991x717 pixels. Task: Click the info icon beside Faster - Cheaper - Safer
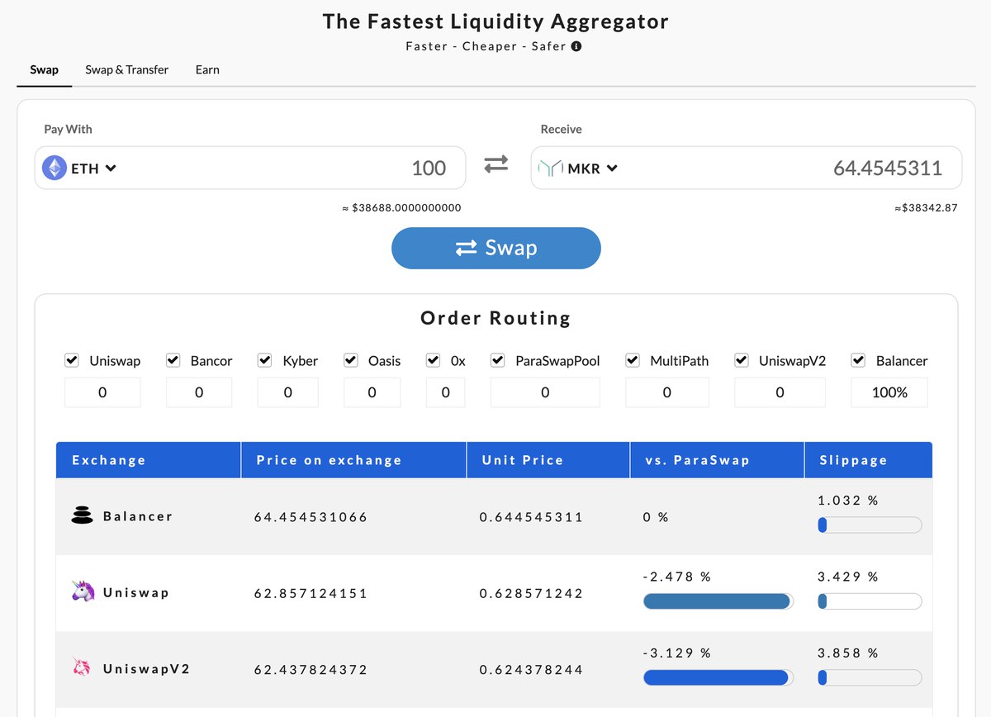pyautogui.click(x=576, y=46)
